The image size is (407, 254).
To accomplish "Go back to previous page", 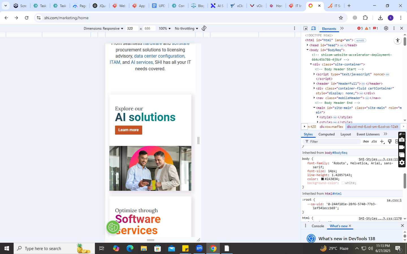I will 6,18.
